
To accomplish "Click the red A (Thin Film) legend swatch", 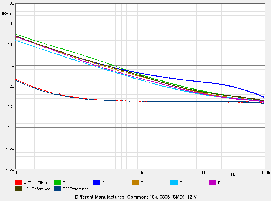I will coord(19,183).
